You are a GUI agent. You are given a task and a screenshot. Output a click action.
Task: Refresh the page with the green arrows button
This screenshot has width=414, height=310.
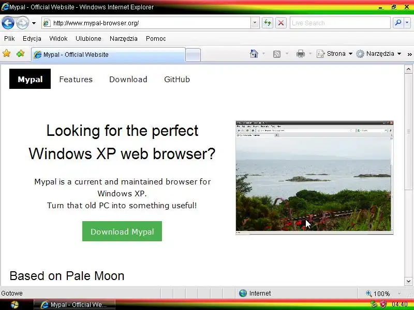point(268,23)
